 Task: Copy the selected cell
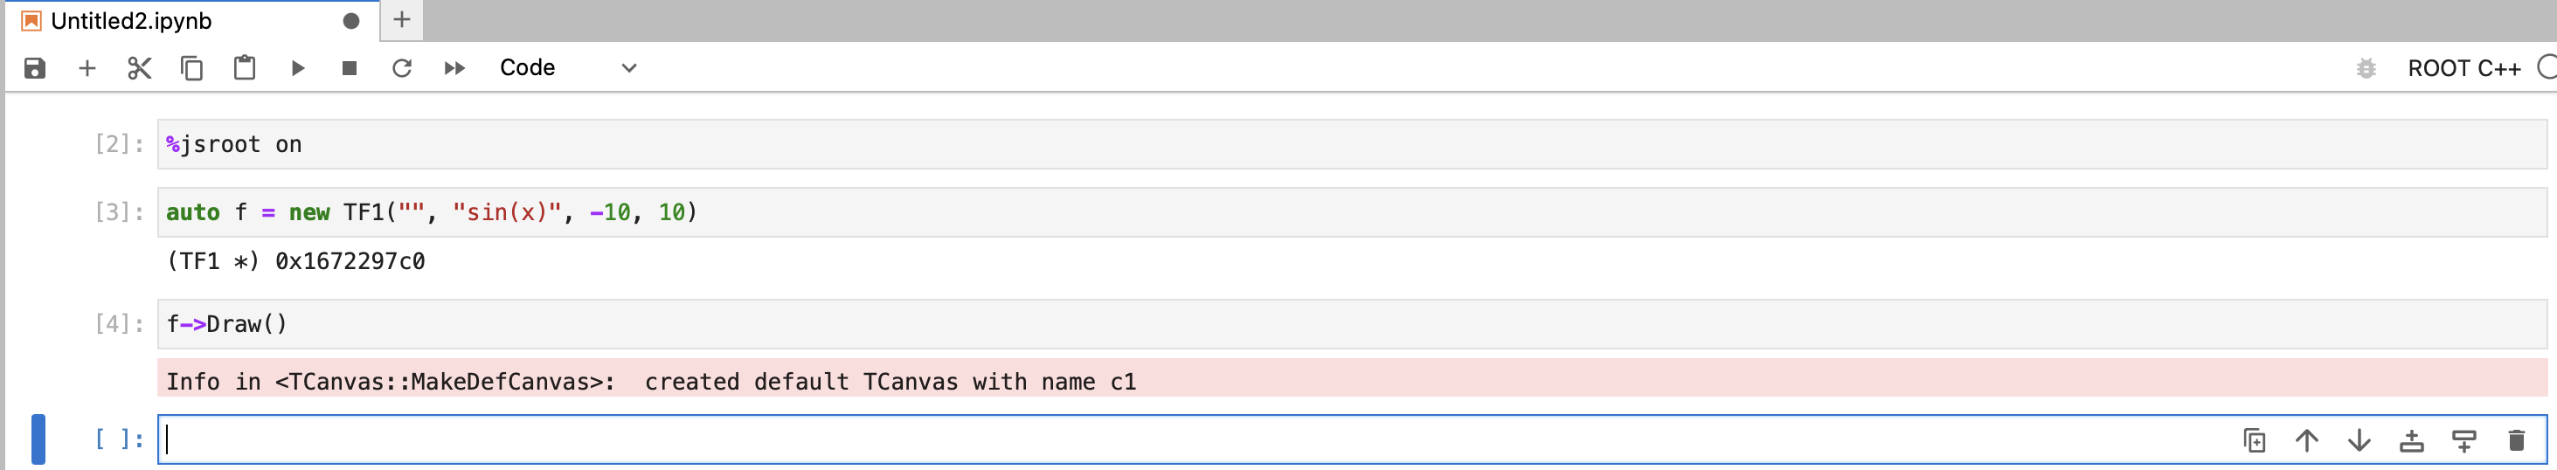point(191,67)
